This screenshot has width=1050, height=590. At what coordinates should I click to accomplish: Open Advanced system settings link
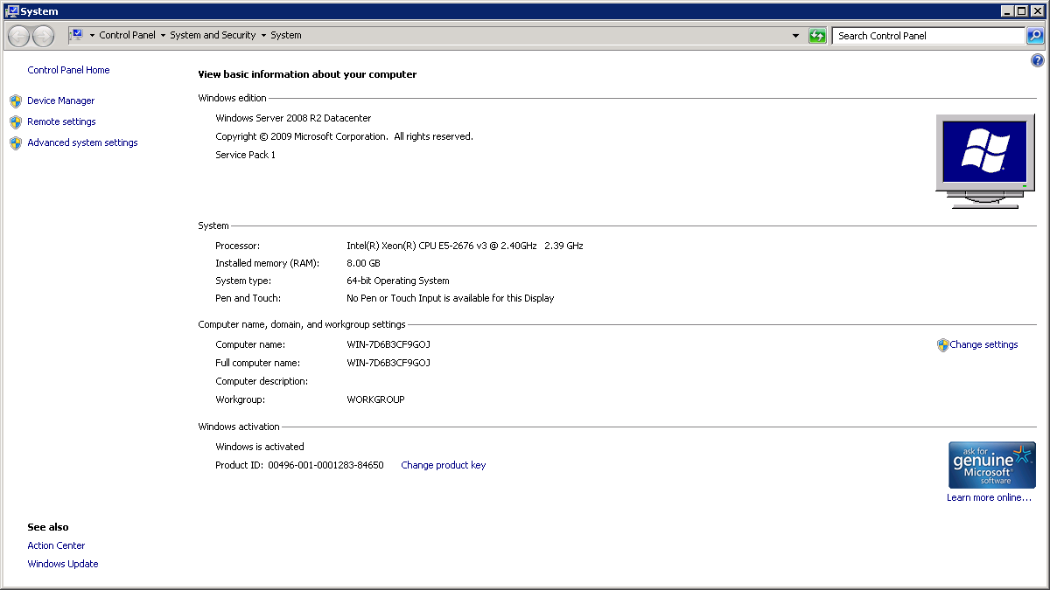82,142
